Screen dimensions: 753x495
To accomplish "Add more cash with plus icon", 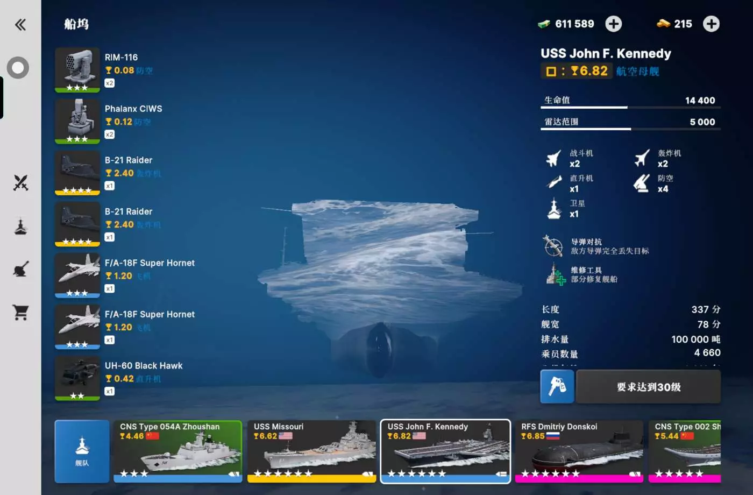I will pyautogui.click(x=614, y=24).
